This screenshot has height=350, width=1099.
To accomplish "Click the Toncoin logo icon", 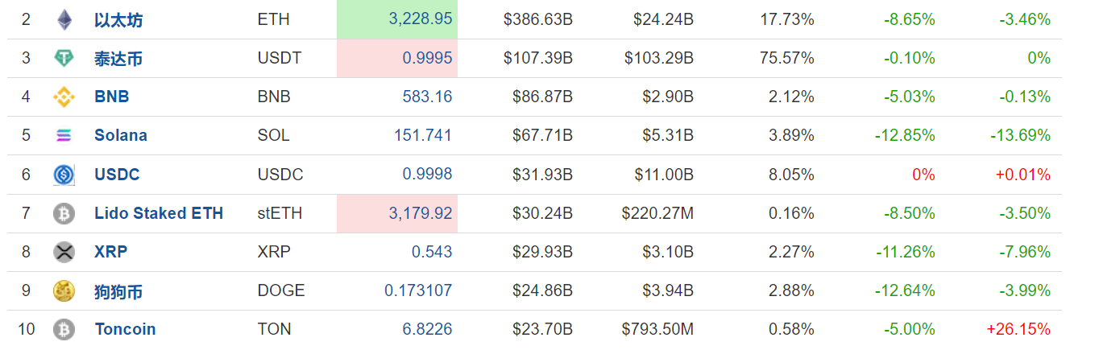I will pyautogui.click(x=64, y=329).
